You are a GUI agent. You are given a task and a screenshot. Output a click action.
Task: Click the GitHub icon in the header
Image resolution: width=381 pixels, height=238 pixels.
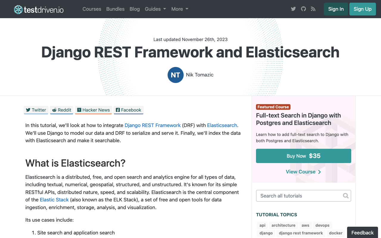(303, 9)
